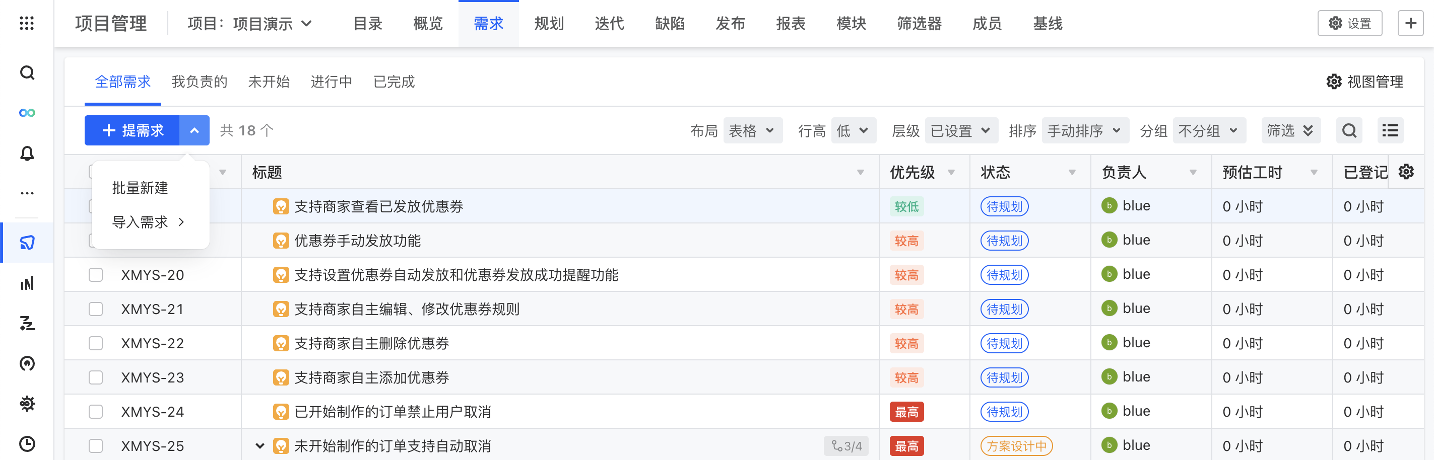Click the search icon in the toolbar

point(1349,131)
